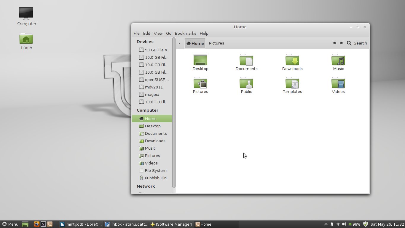Click the volume icon in system tray
Image resolution: width=405 pixels, height=228 pixels.
click(x=344, y=224)
